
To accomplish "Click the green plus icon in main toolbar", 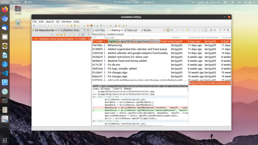I will coord(84,26).
